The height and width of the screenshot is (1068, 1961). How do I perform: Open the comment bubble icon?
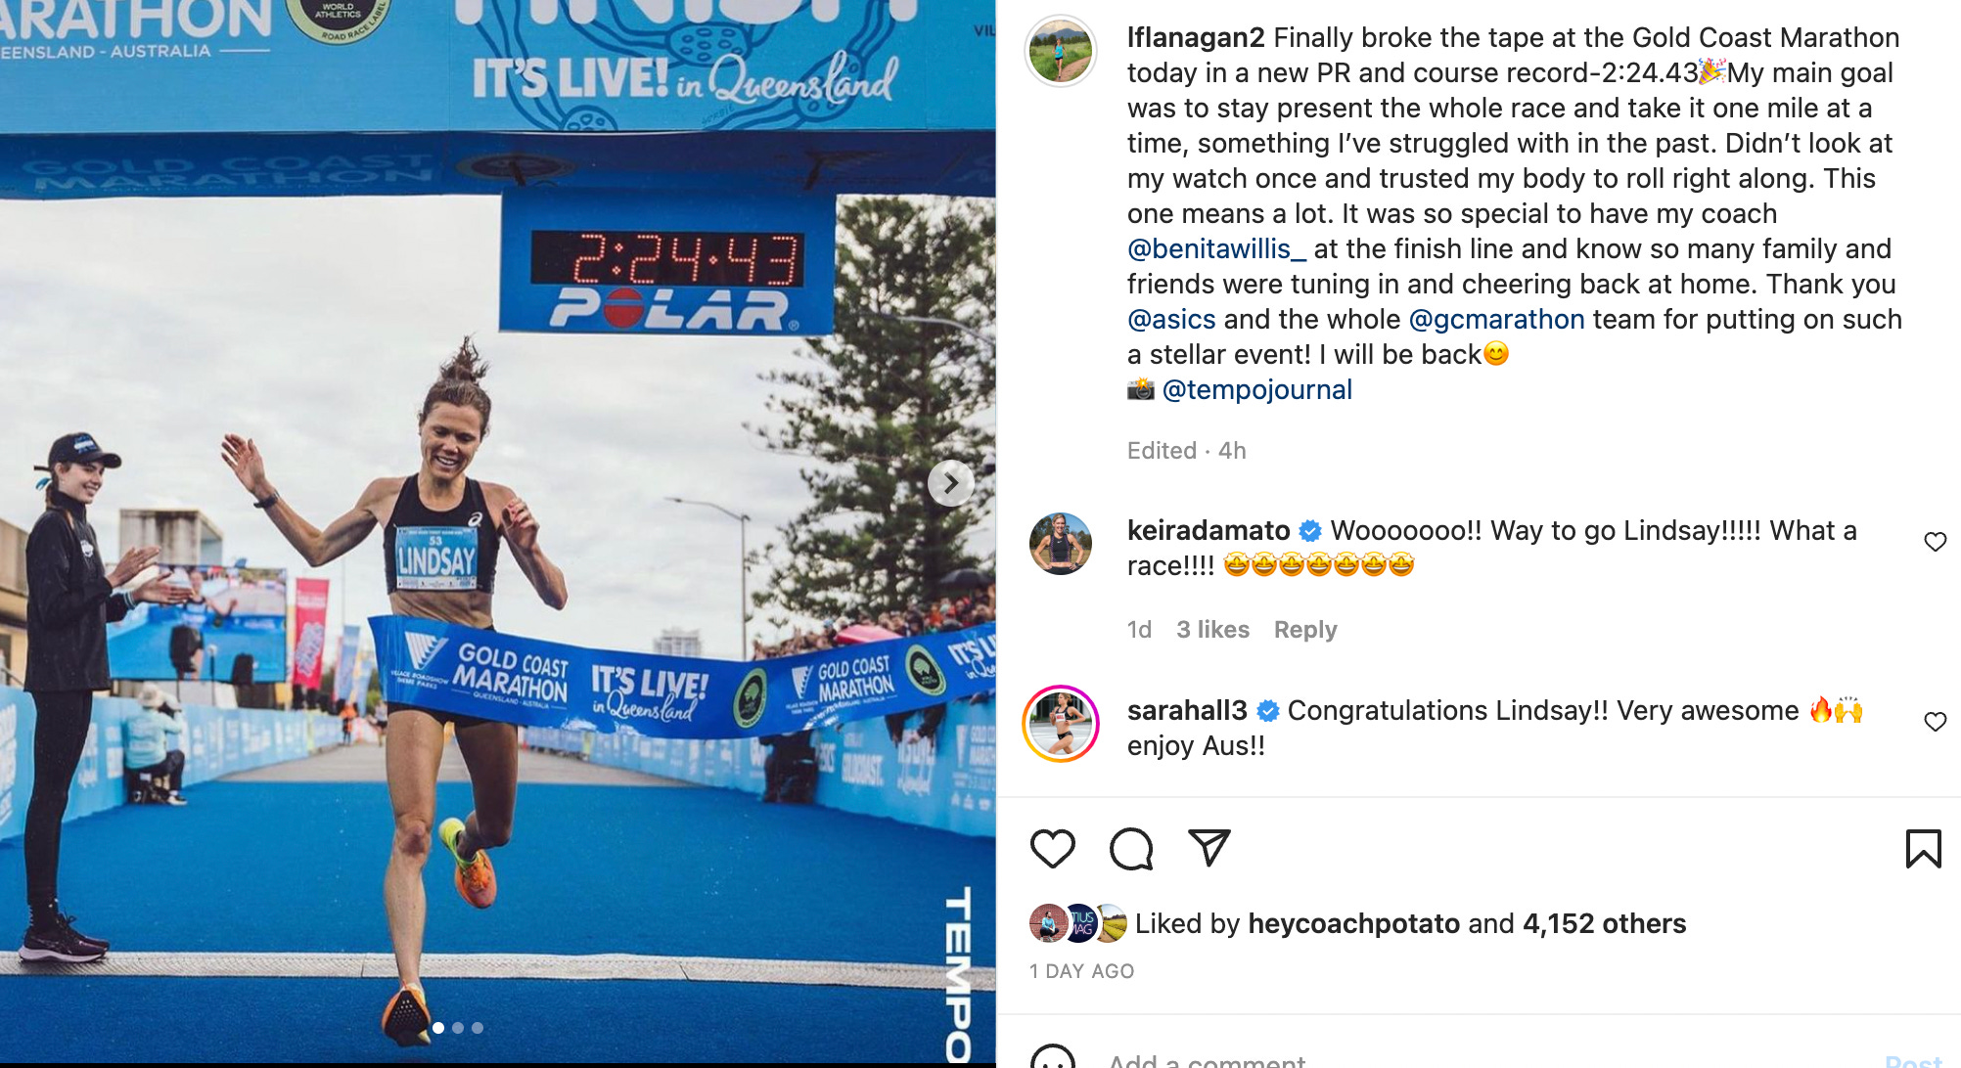(1131, 848)
